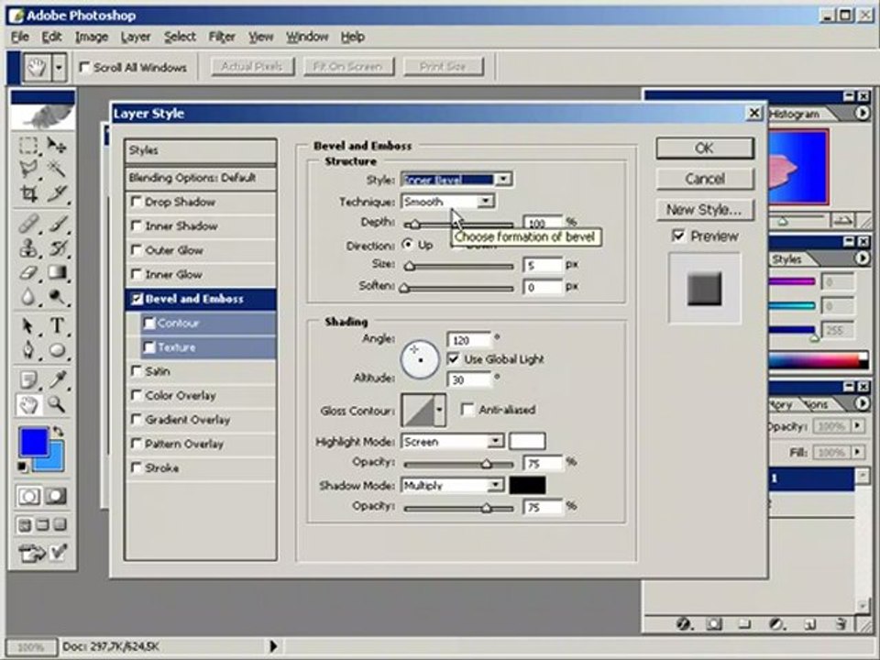The width and height of the screenshot is (880, 660).
Task: Cancel the Layer Style dialog
Action: (704, 179)
